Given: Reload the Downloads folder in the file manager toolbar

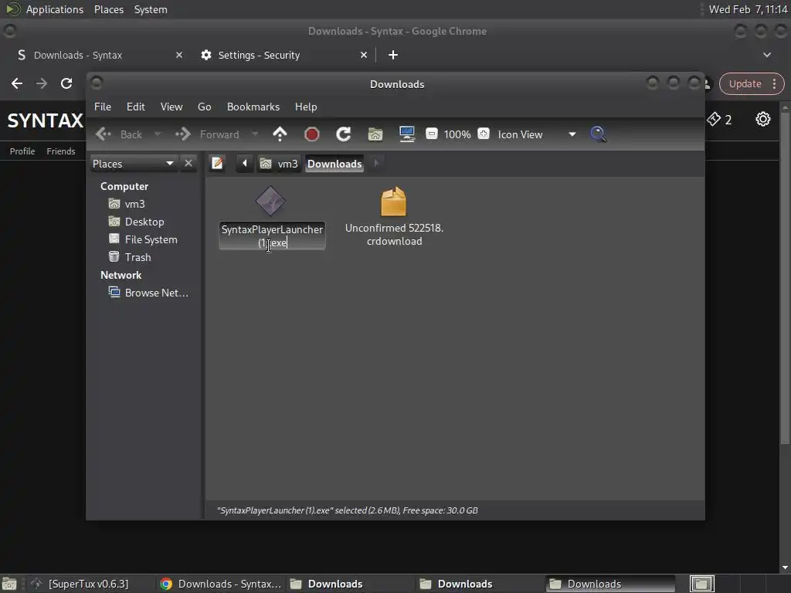Looking at the screenshot, I should pyautogui.click(x=344, y=134).
